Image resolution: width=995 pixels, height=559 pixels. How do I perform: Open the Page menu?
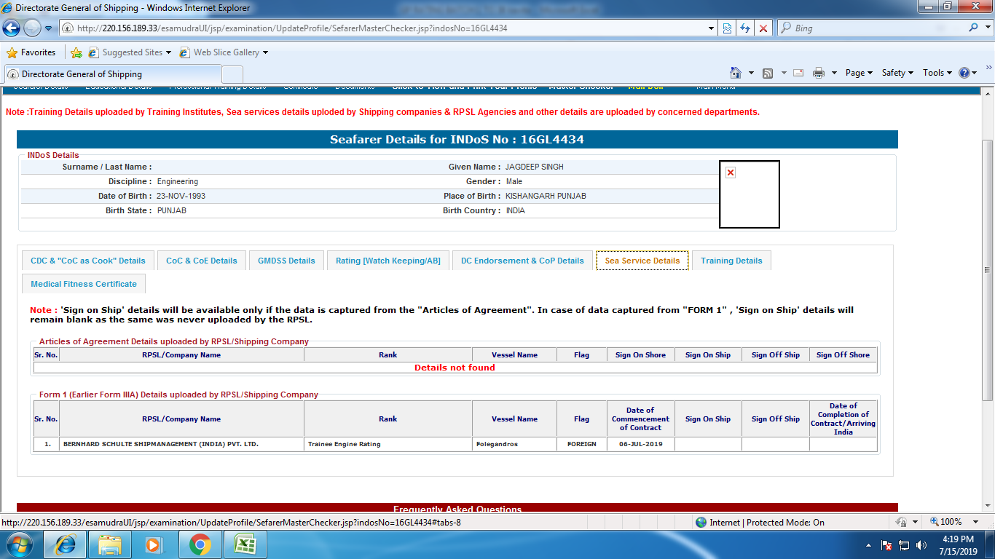tap(860, 73)
